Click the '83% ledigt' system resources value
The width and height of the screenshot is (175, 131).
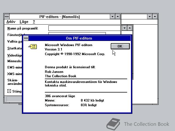89,105
